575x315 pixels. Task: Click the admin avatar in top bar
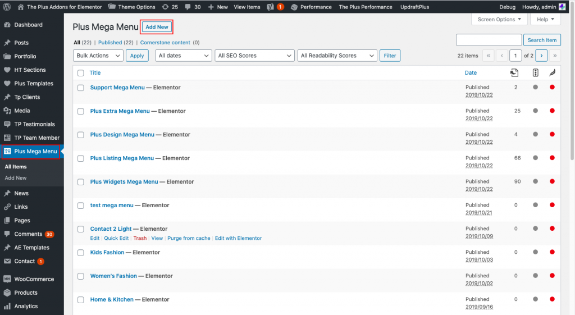[562, 7]
